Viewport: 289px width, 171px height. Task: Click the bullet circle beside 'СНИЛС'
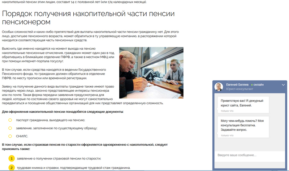pos(10,136)
